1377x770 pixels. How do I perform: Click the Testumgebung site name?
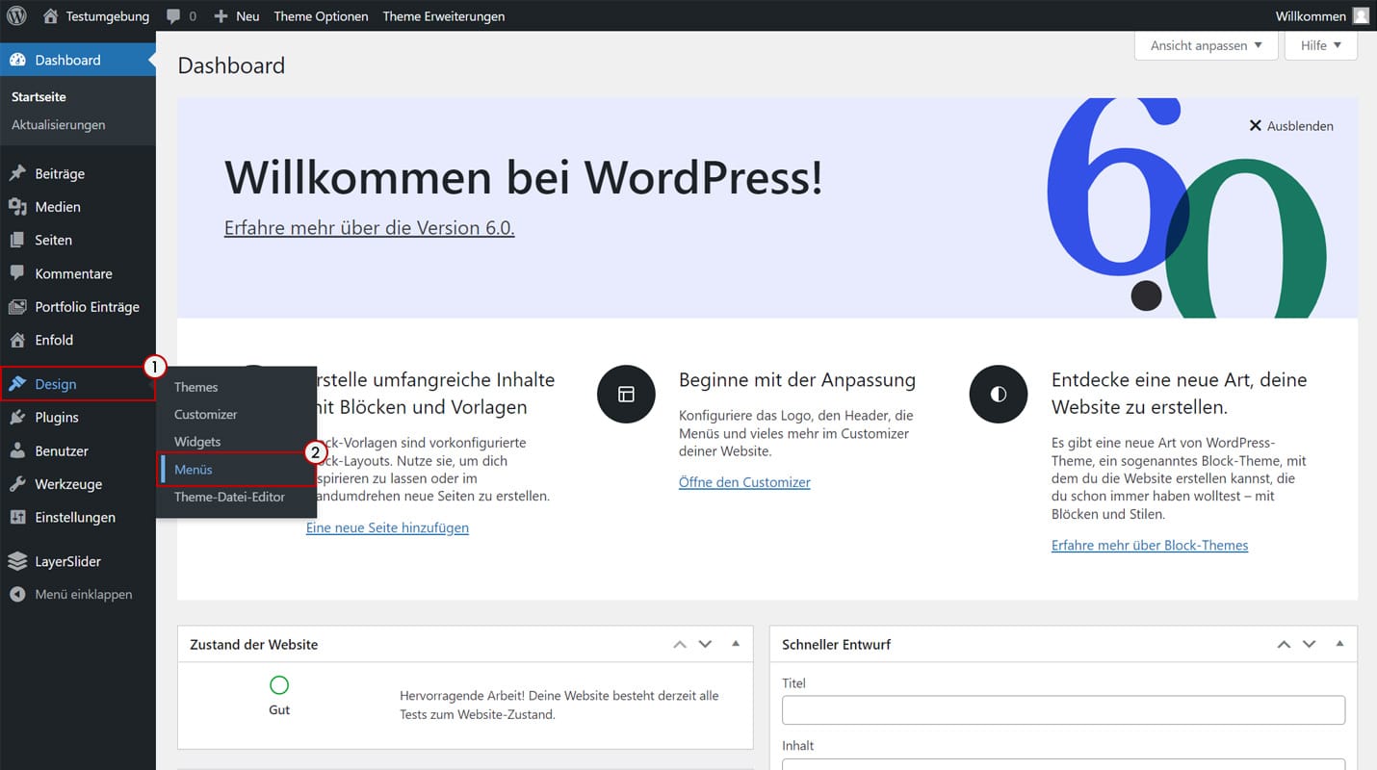coord(108,16)
